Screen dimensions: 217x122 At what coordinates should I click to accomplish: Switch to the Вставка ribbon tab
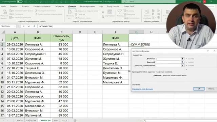coord(25,6)
